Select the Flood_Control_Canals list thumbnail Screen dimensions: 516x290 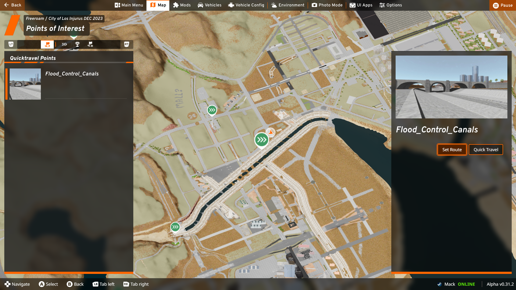click(x=25, y=84)
